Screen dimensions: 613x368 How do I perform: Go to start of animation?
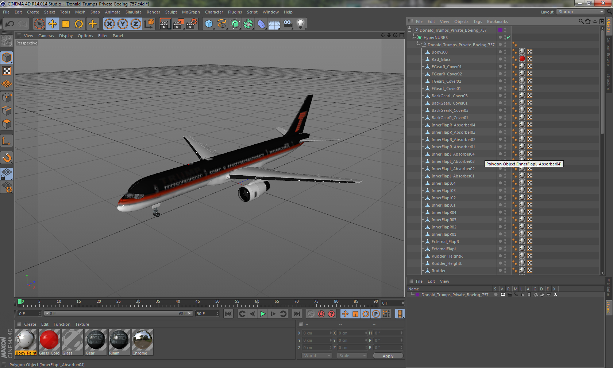[228, 314]
